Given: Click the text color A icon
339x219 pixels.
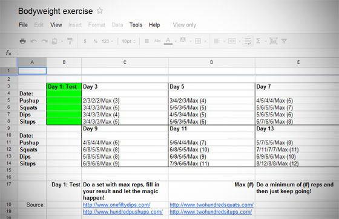Looking at the screenshot, I should pyautogui.click(x=168, y=41).
